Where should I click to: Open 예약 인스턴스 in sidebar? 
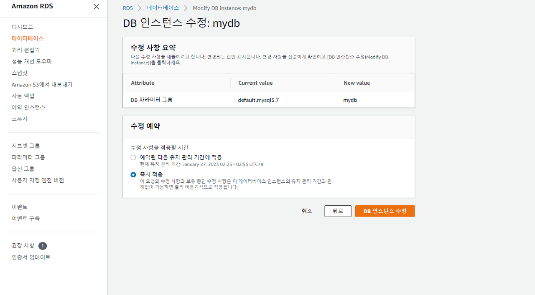click(28, 107)
